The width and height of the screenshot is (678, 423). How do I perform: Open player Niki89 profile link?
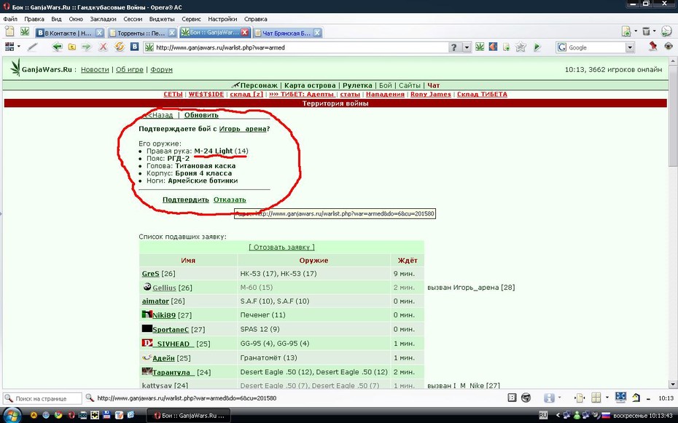tap(164, 315)
